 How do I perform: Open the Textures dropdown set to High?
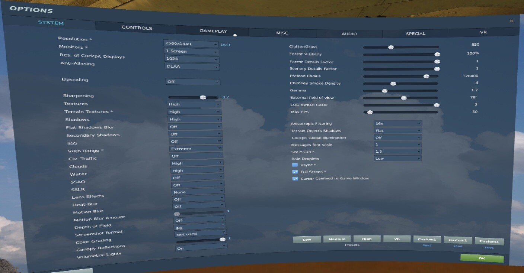click(x=194, y=104)
